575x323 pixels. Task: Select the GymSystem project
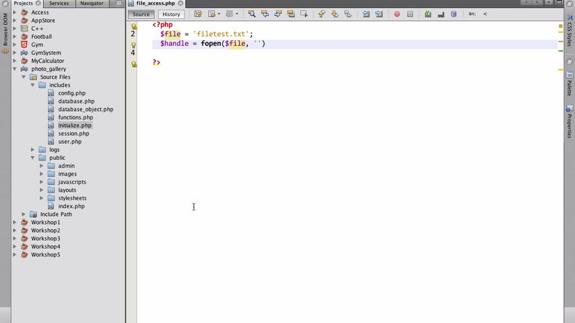46,52
